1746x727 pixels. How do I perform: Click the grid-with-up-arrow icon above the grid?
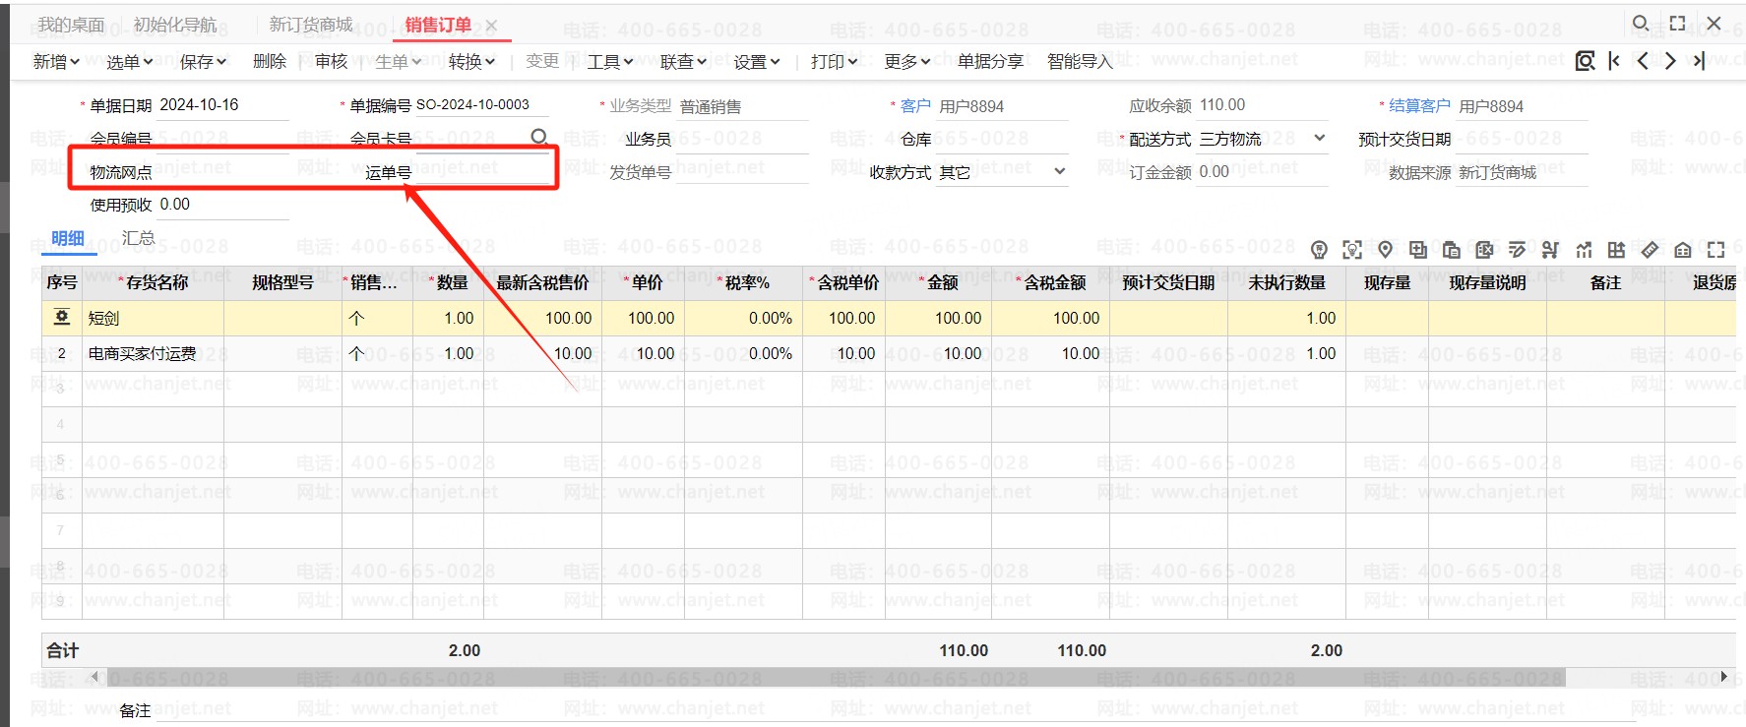tap(1616, 250)
